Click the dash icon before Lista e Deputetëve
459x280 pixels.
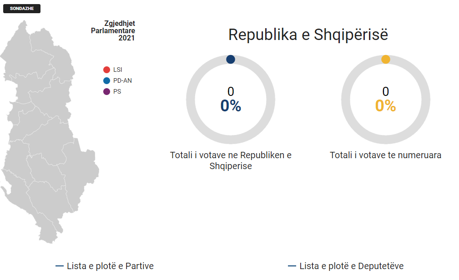[x=292, y=266]
